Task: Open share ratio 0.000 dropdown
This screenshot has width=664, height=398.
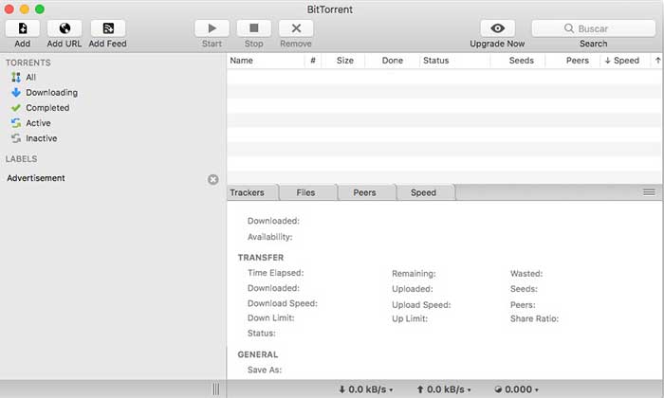Action: point(516,389)
